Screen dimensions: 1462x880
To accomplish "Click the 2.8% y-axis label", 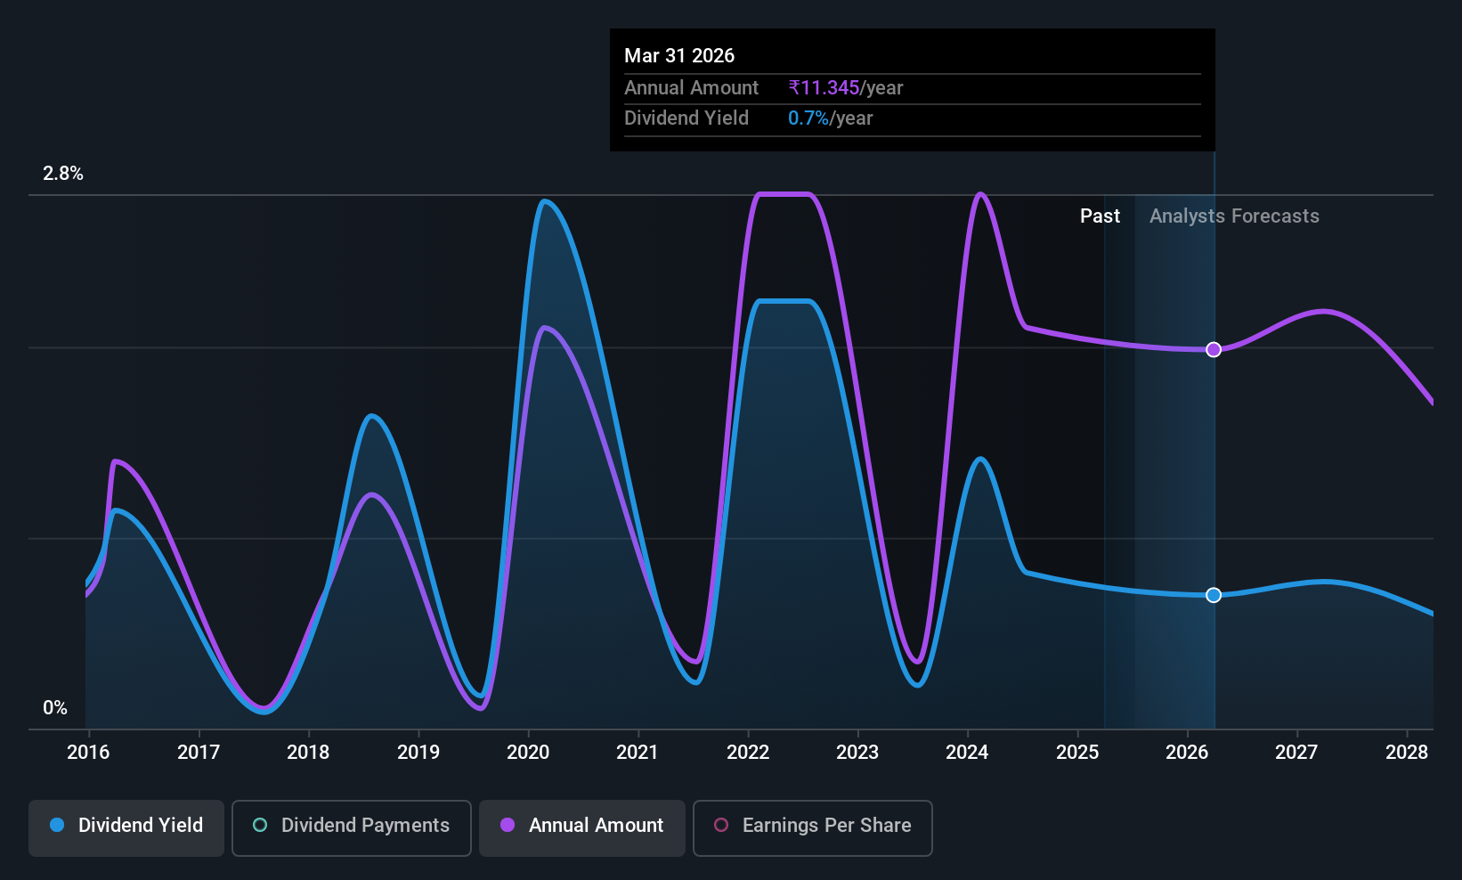I will click(63, 174).
